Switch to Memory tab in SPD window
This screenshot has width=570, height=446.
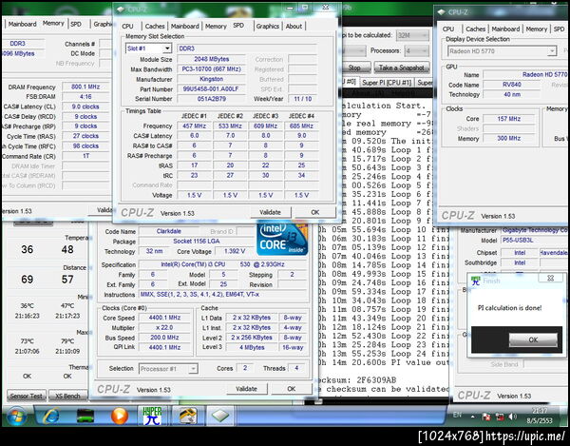click(x=216, y=27)
